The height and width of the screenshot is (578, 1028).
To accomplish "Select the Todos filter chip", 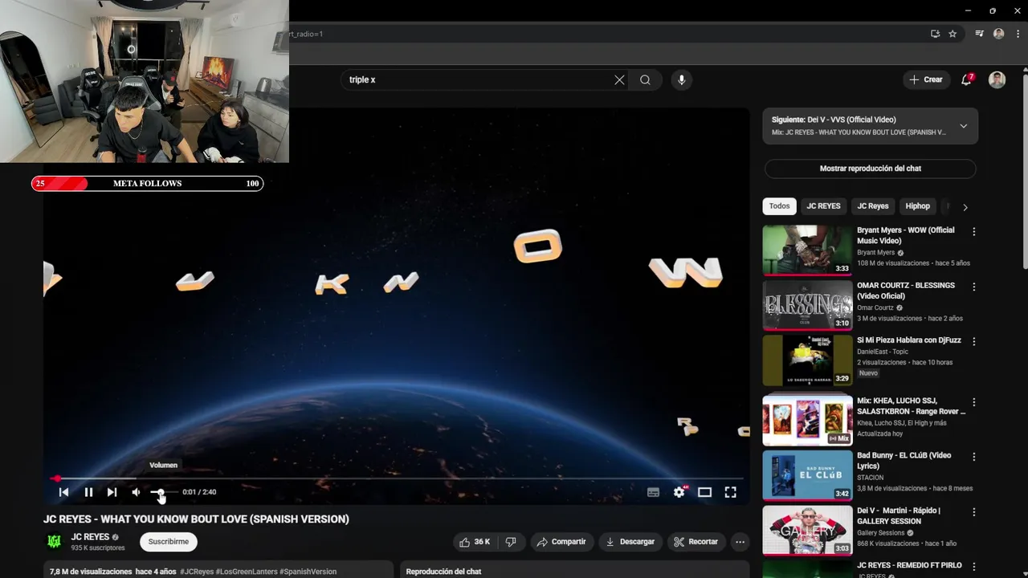I will [779, 206].
